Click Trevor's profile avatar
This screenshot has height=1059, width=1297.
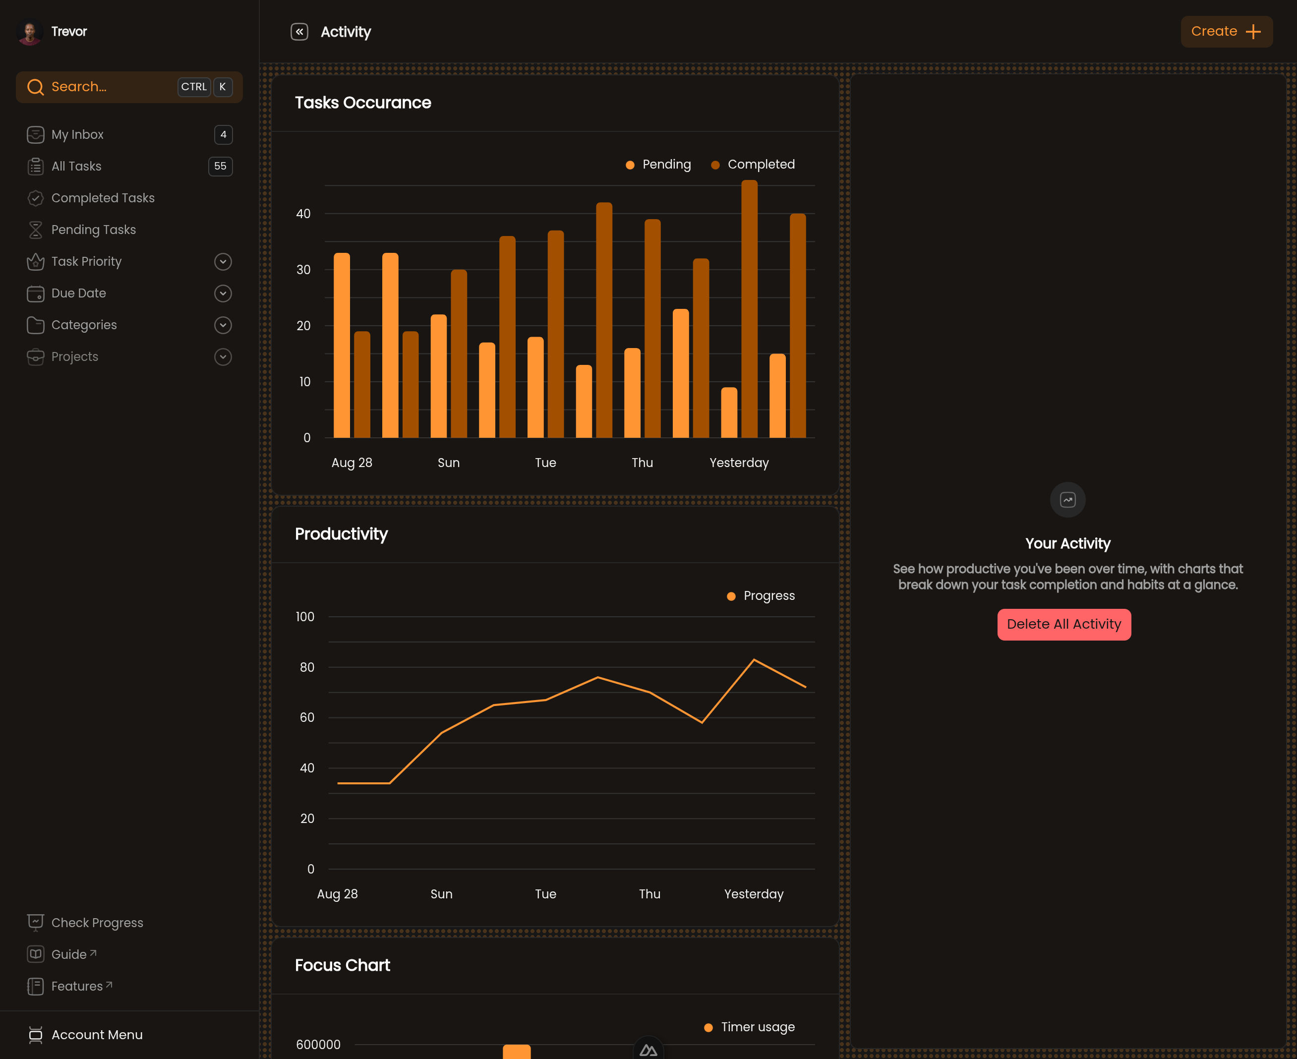30,32
